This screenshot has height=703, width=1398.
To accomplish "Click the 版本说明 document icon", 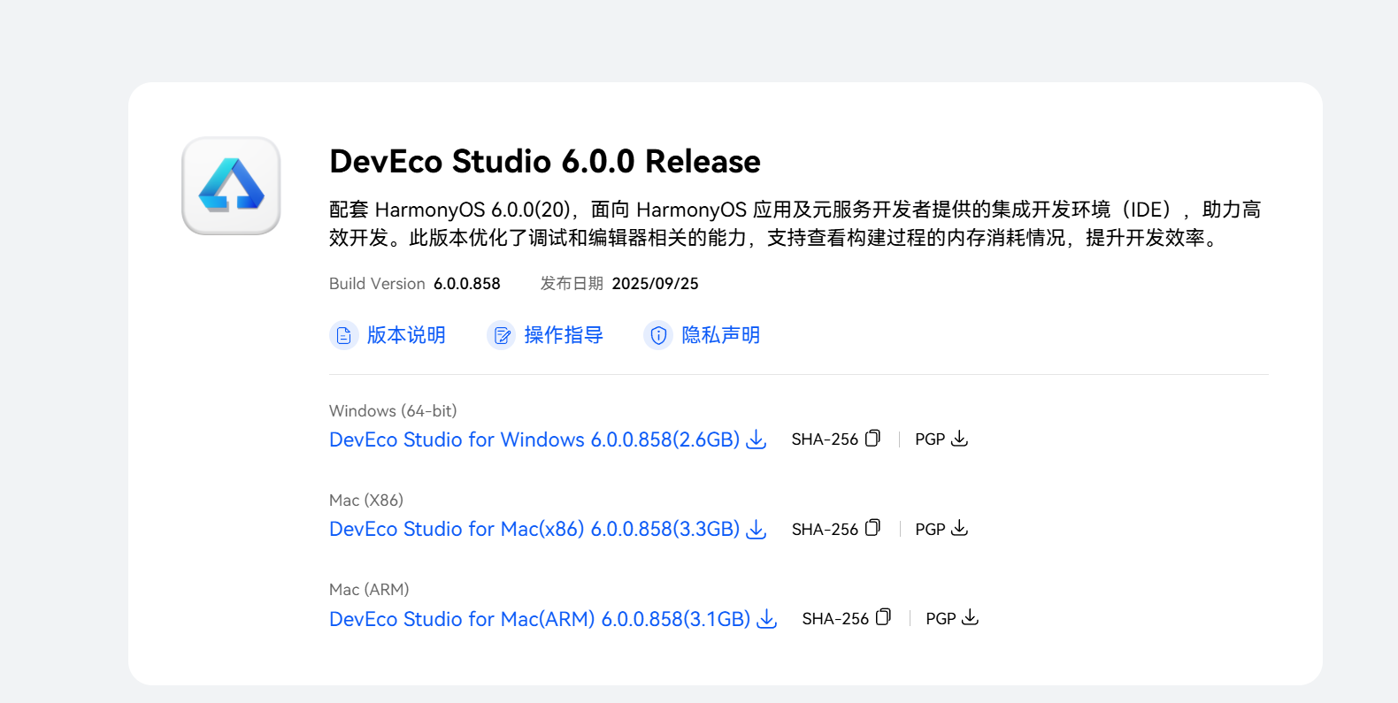I will point(343,336).
